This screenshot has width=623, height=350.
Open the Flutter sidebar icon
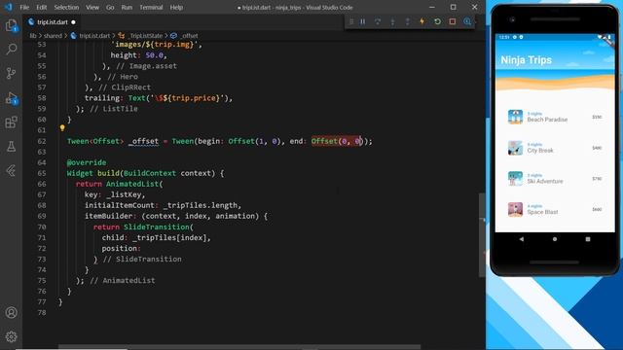tap(11, 171)
